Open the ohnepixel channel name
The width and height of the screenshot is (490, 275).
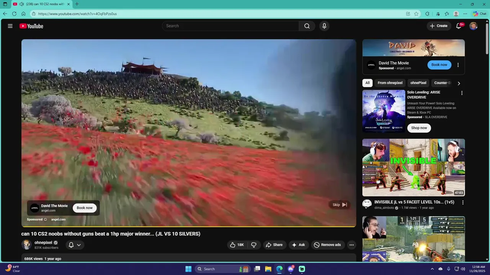(43, 243)
